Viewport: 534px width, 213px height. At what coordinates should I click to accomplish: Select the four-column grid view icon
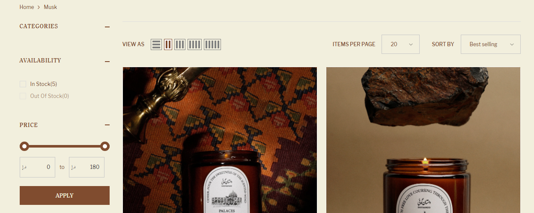tap(194, 44)
